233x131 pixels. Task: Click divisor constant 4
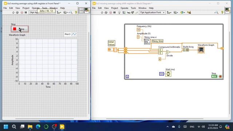[160, 59]
